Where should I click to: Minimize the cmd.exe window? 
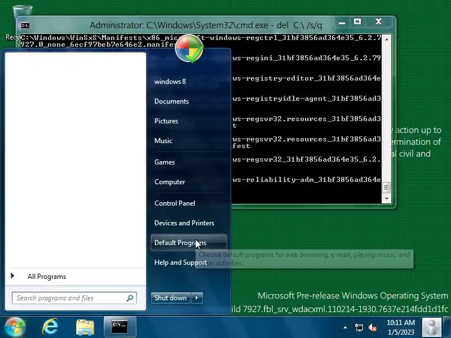pos(342,22)
